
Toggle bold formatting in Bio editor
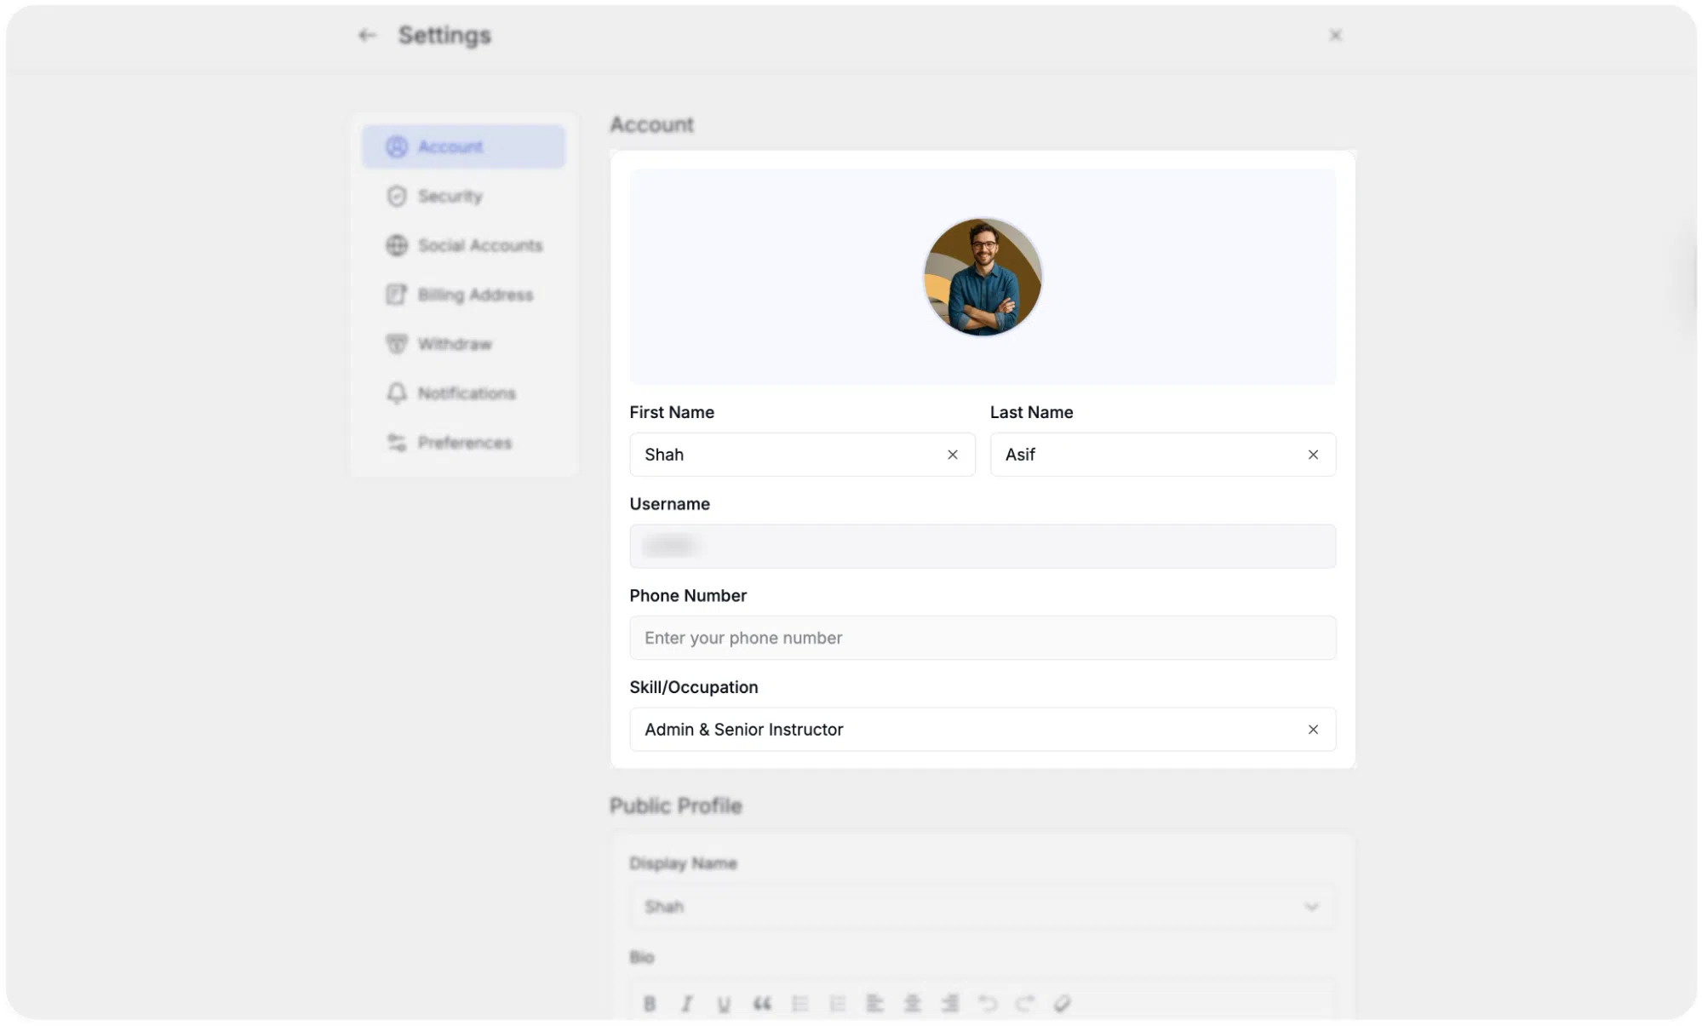point(650,1004)
